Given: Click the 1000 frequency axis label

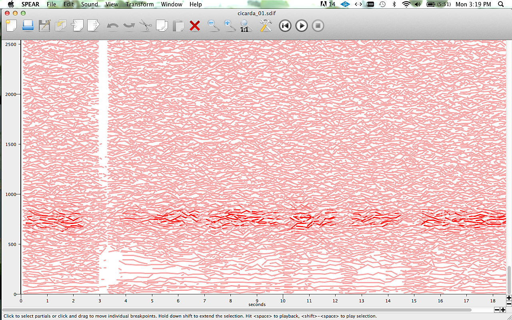Looking at the screenshot, I should [x=10, y=194].
